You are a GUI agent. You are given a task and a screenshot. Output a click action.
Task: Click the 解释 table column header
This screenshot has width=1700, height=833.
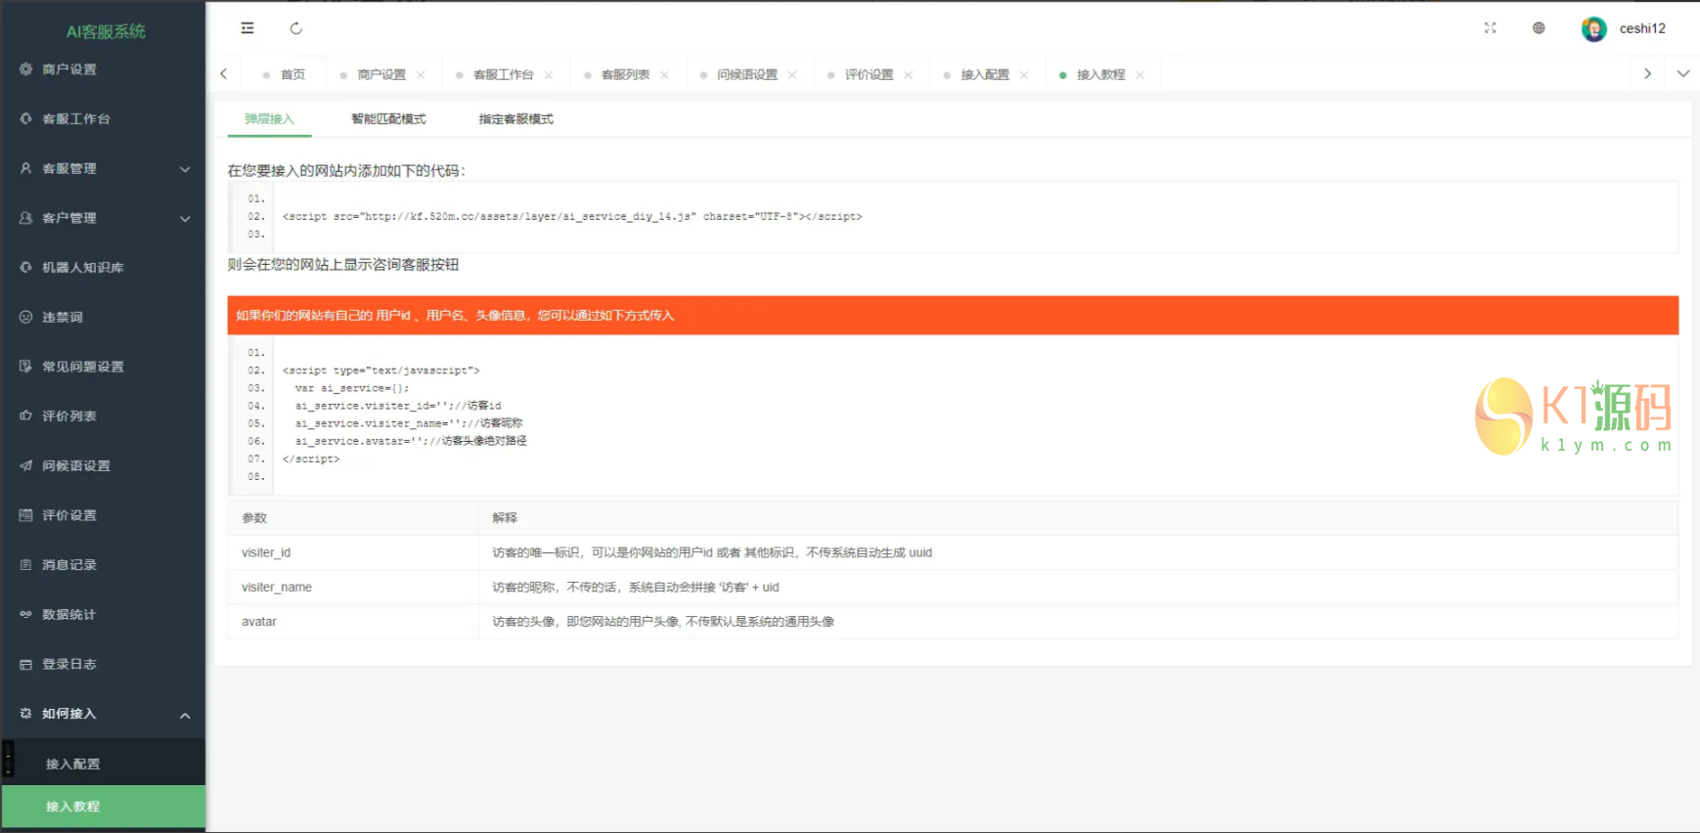click(1079, 518)
